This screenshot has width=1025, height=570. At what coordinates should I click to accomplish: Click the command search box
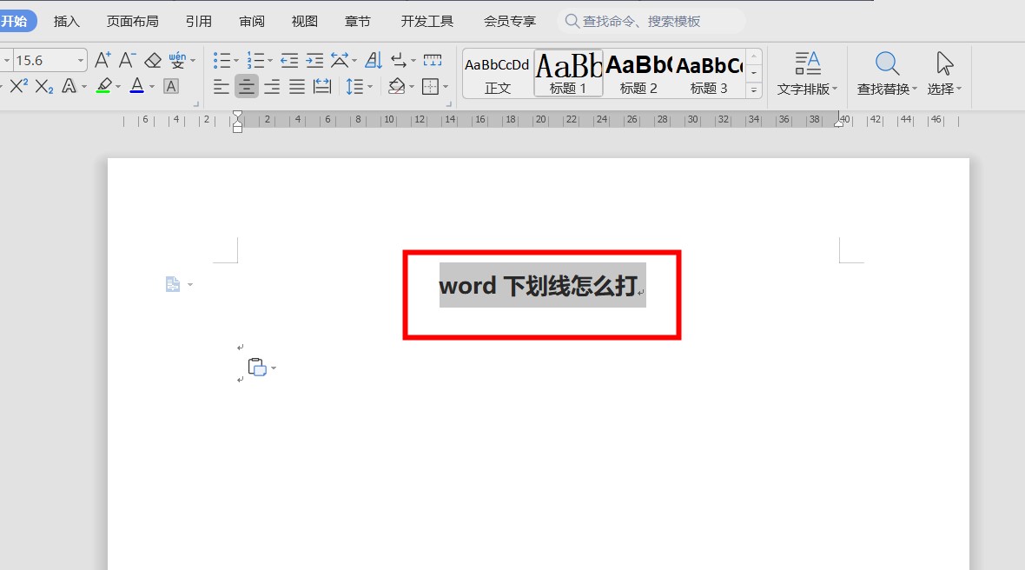click(651, 21)
